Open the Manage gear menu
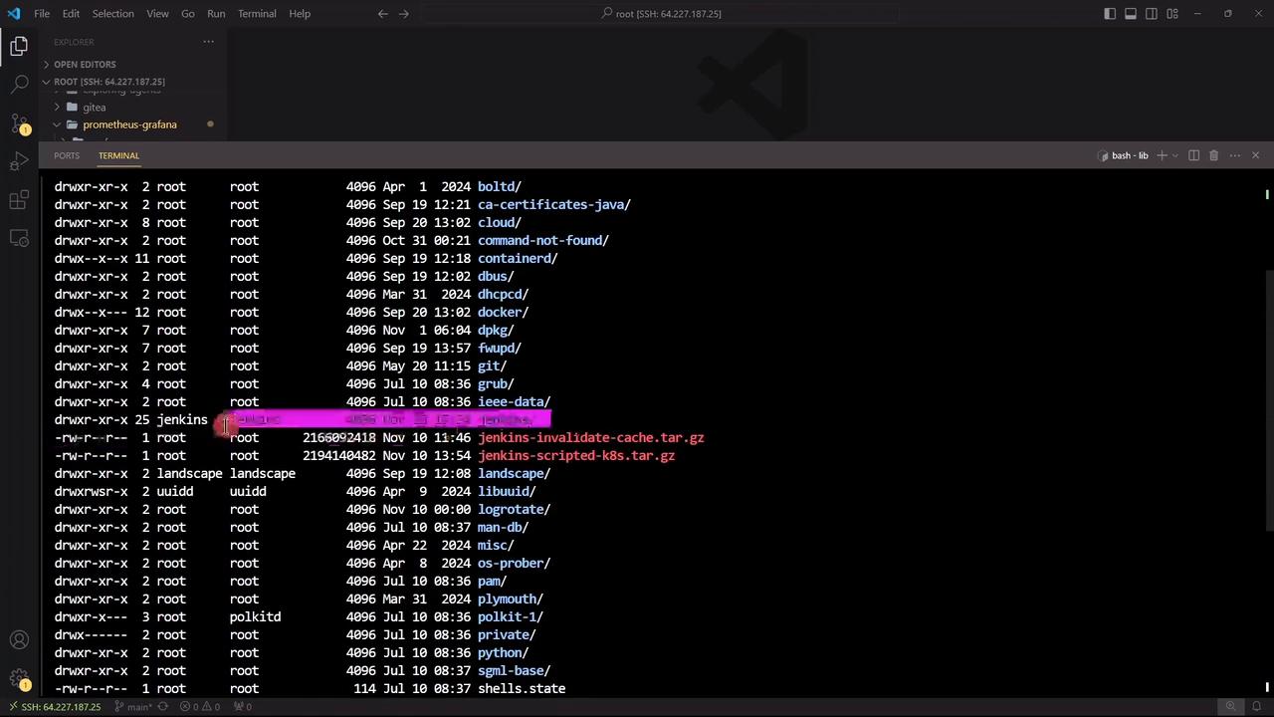This screenshot has height=717, width=1274. coord(19,679)
